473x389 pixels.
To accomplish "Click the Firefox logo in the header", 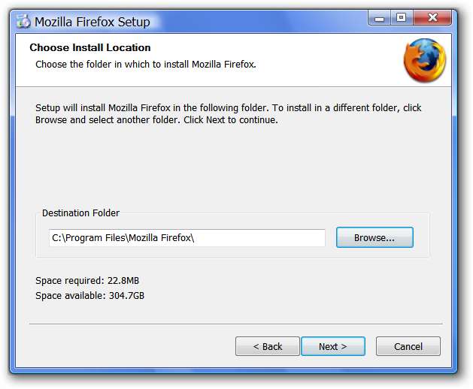I will click(424, 60).
